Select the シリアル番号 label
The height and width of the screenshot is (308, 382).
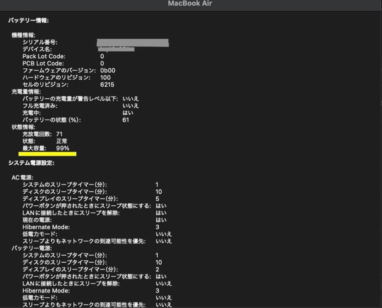click(40, 42)
